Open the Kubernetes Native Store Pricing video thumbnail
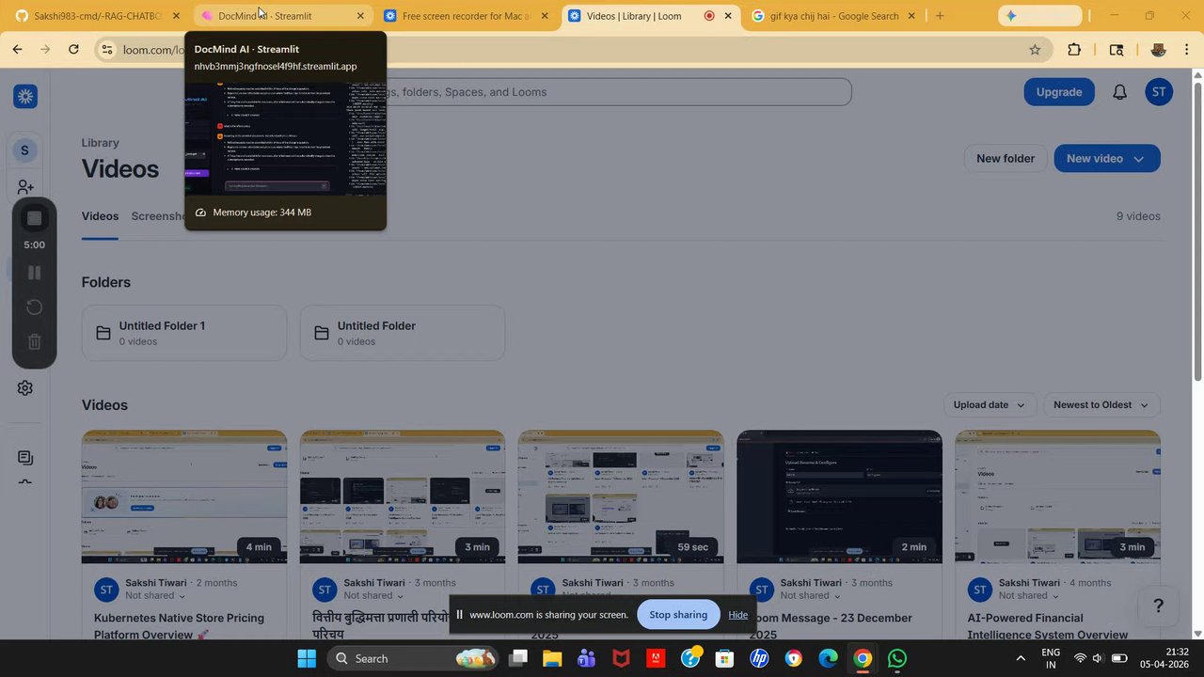The image size is (1204, 677). click(x=184, y=497)
